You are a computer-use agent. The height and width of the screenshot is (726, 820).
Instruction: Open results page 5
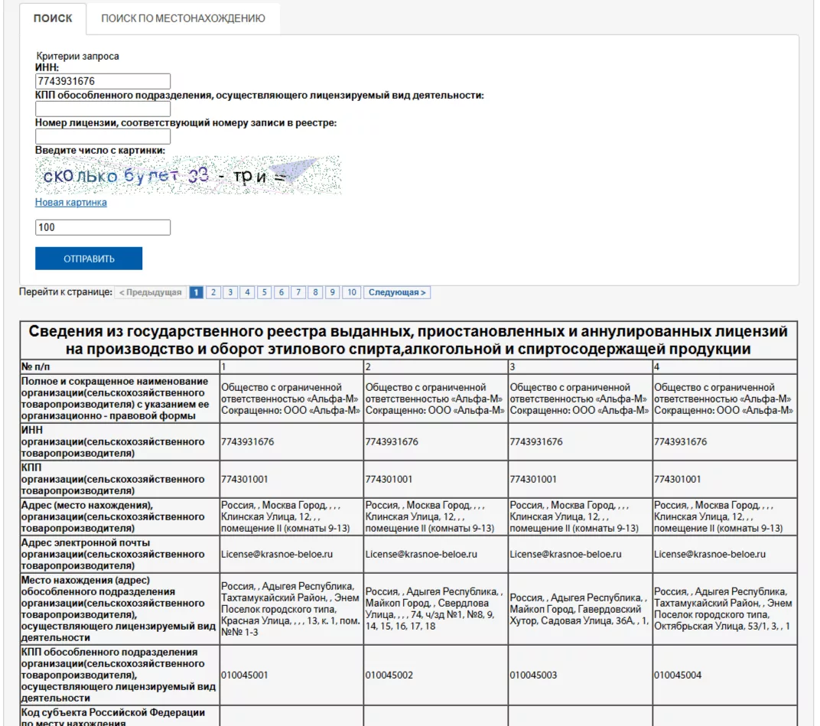point(264,292)
